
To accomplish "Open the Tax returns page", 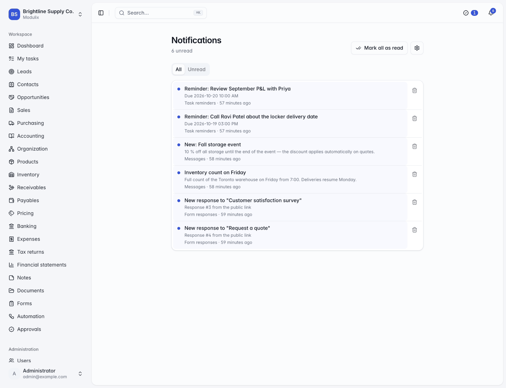I will (45, 252).
